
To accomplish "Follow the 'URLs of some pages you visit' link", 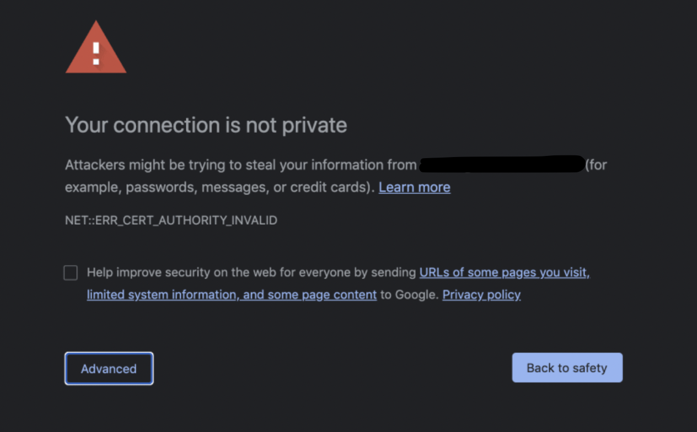I will click(x=505, y=272).
